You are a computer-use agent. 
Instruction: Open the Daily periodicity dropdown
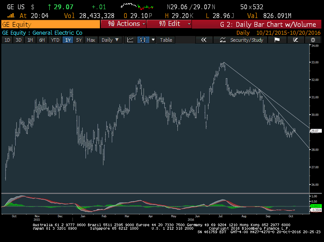pos(110,40)
